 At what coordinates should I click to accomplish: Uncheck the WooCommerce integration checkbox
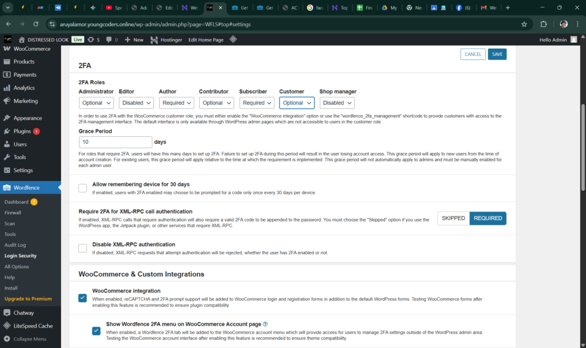82,298
